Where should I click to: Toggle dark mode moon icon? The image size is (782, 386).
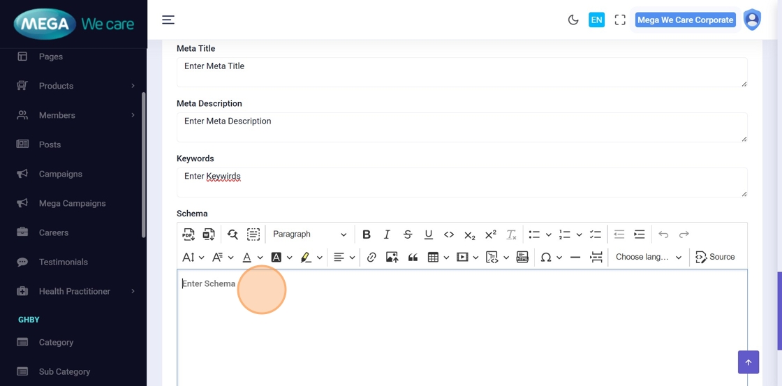[x=573, y=20]
